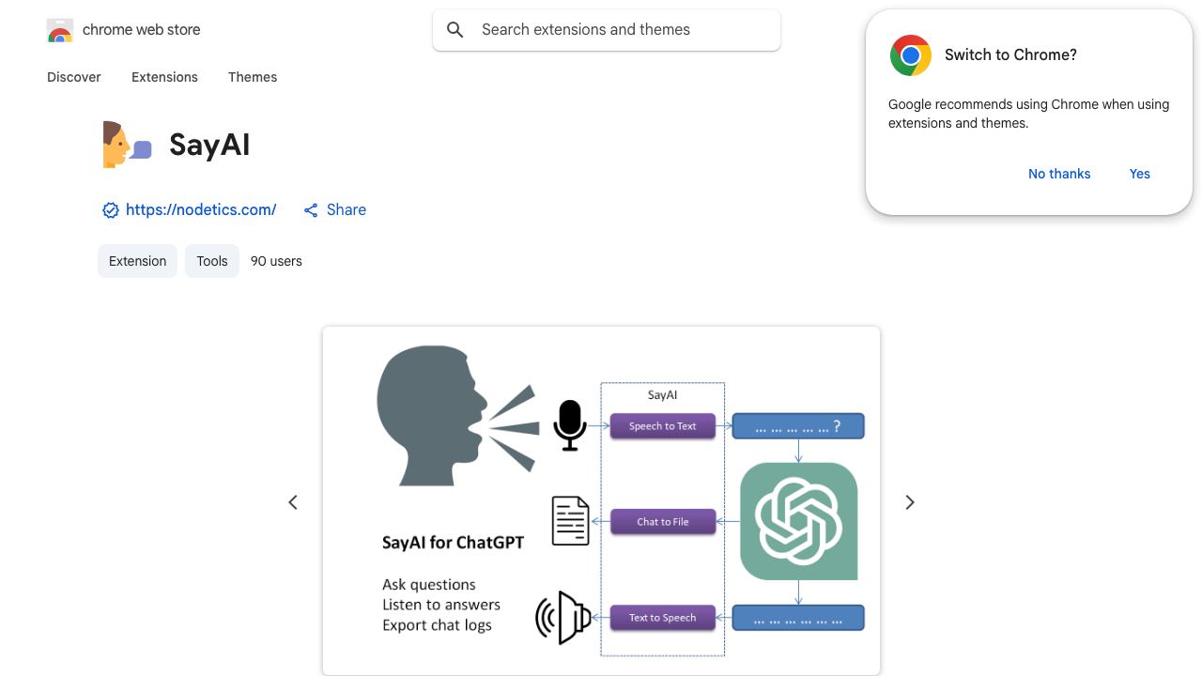Click the SayAI extension icon
Image resolution: width=1202 pixels, height=676 pixels.
pyautogui.click(x=127, y=145)
